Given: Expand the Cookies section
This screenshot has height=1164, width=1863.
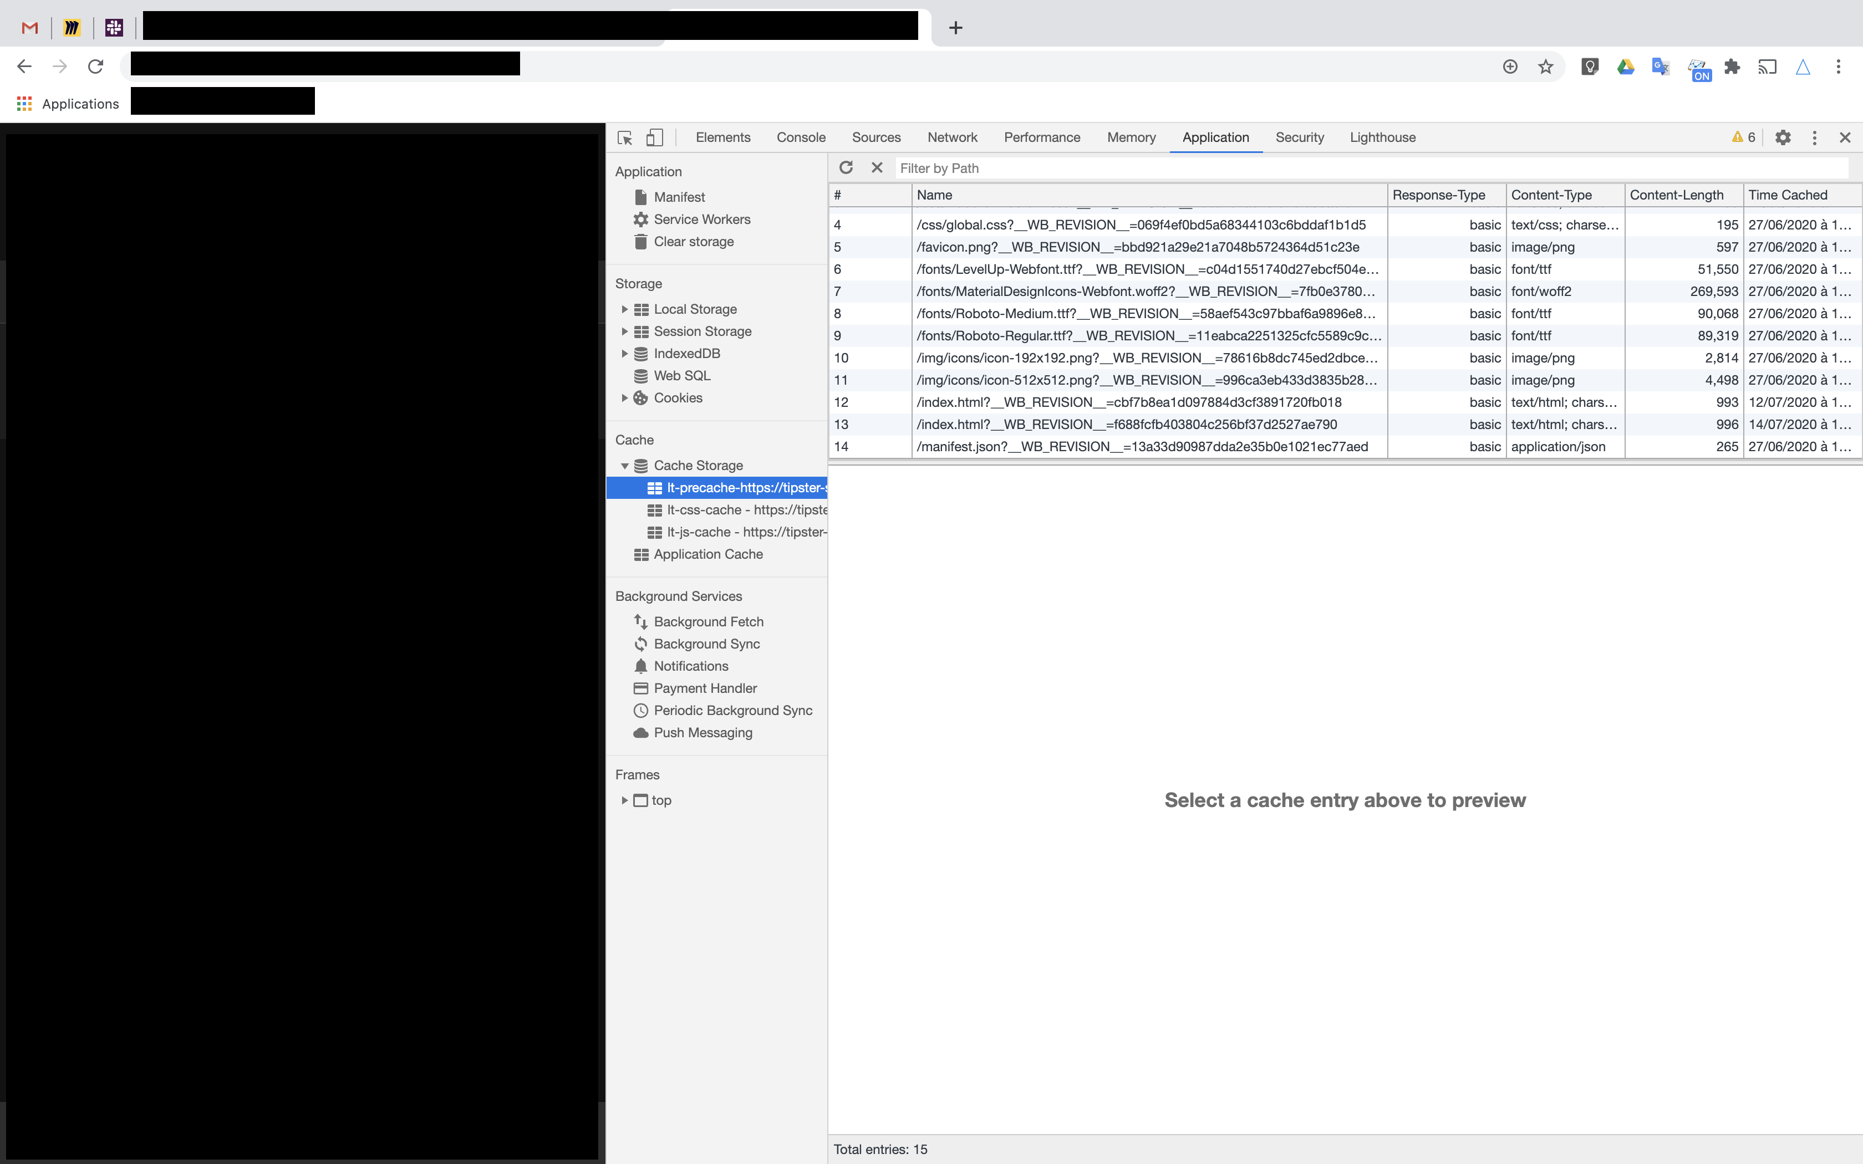Looking at the screenshot, I should coord(624,397).
